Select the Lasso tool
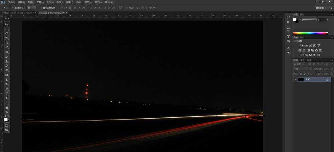The height and width of the screenshot is (152, 334). [7, 34]
